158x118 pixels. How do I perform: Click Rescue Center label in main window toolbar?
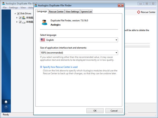point(148,12)
